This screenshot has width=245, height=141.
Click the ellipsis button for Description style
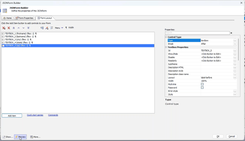(x=235, y=71)
